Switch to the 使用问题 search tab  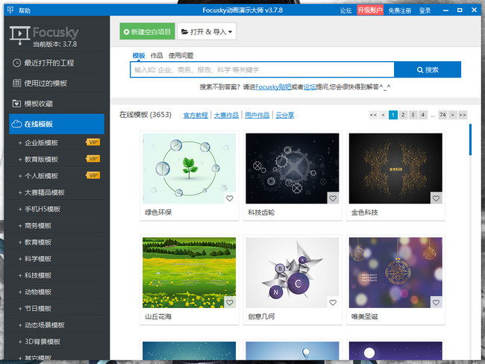click(181, 56)
